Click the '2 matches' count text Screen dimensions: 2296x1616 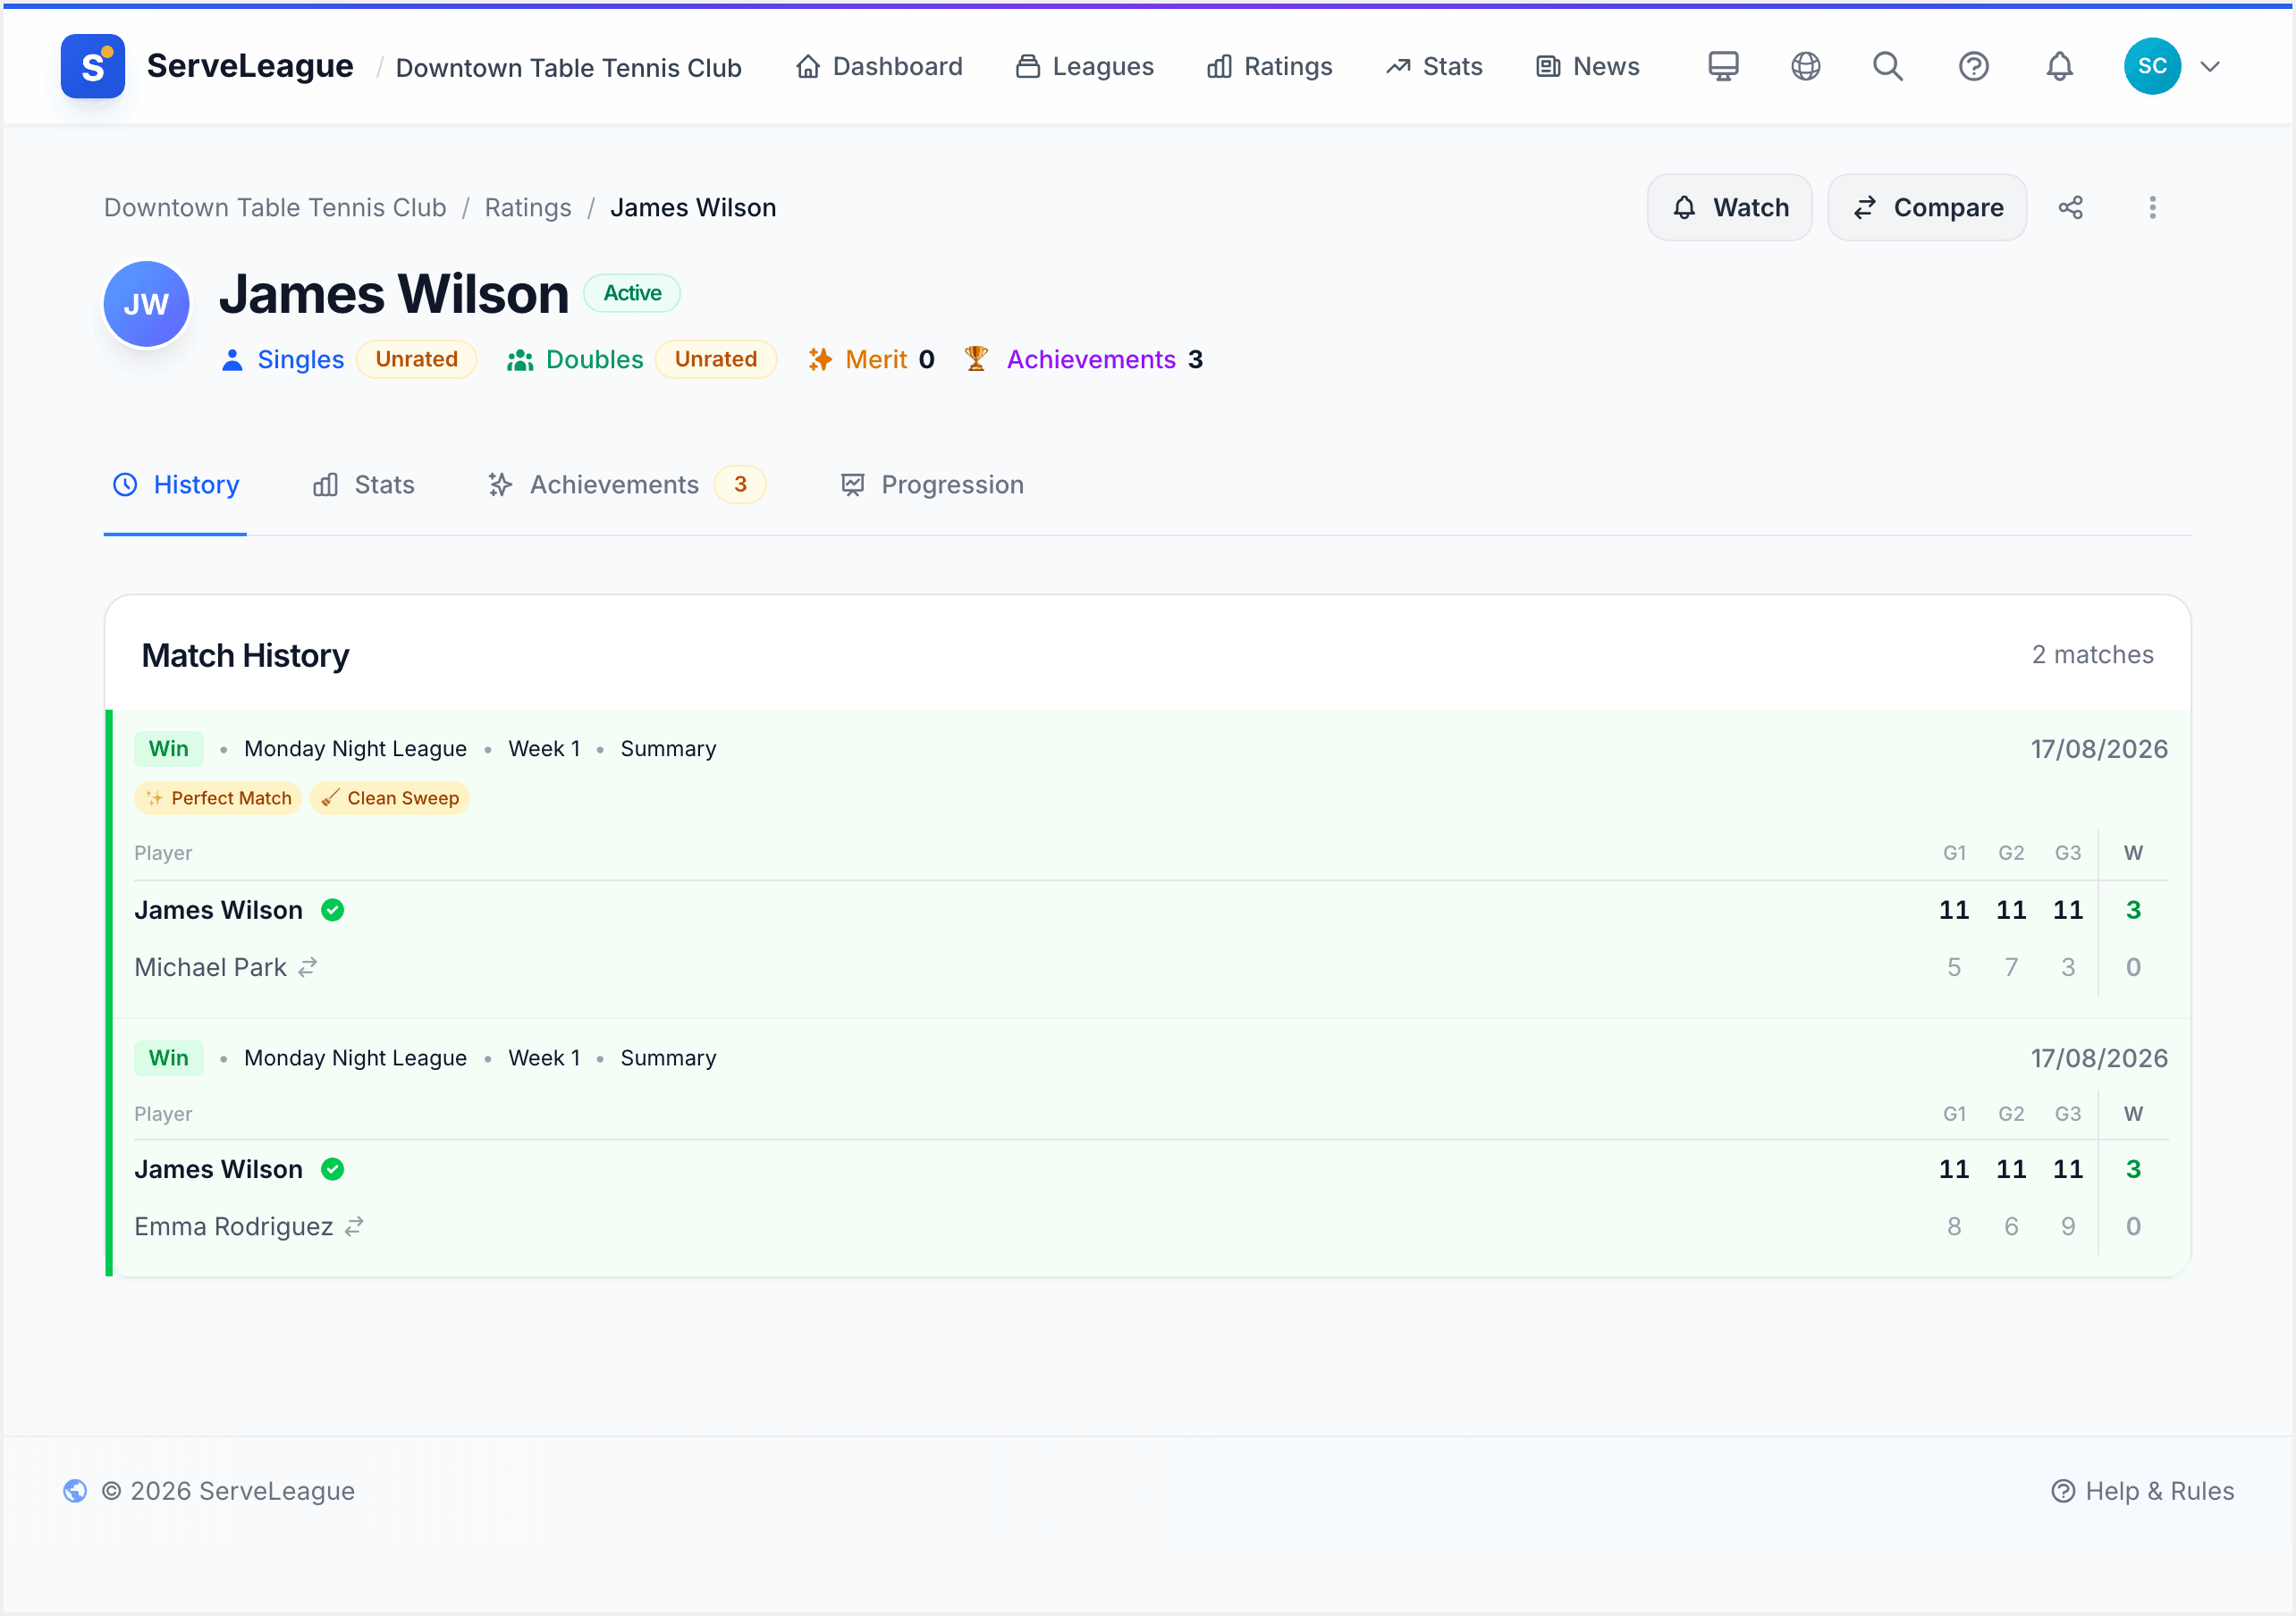click(x=2092, y=655)
